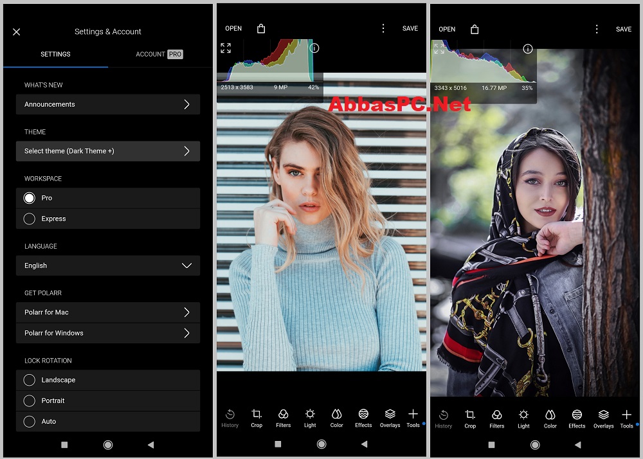Open Color adjustments in the right editor
This screenshot has height=459, width=643.
click(550, 419)
